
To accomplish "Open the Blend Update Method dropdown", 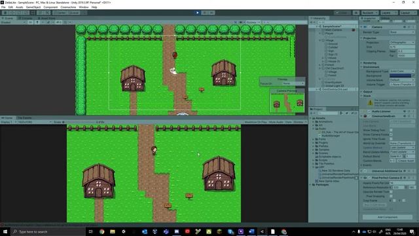I will 402,152.
